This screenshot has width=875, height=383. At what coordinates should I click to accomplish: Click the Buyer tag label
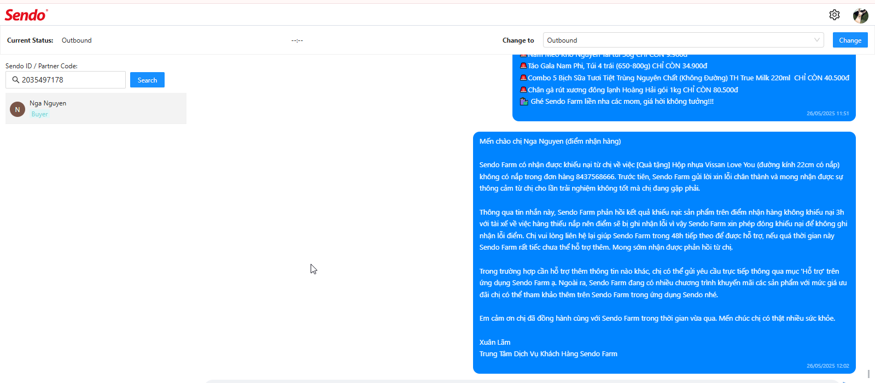39,114
